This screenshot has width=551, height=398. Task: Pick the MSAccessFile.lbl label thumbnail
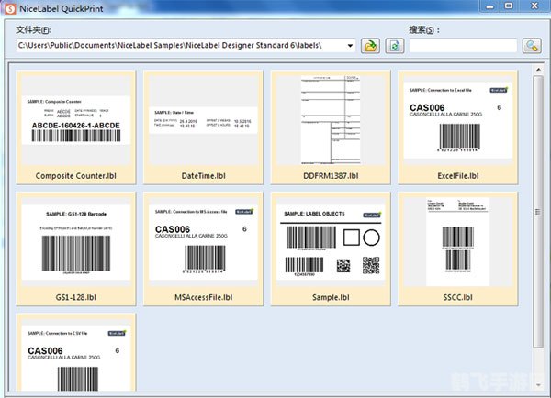tap(202, 241)
